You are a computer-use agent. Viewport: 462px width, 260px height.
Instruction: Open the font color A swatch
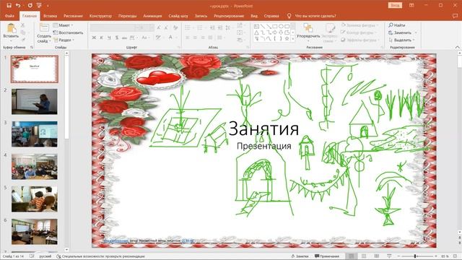tap(170, 38)
